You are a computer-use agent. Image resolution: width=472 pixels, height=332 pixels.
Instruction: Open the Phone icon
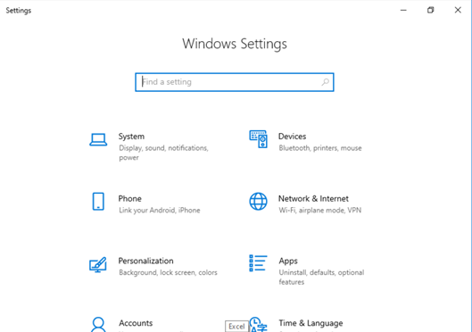pyautogui.click(x=98, y=202)
